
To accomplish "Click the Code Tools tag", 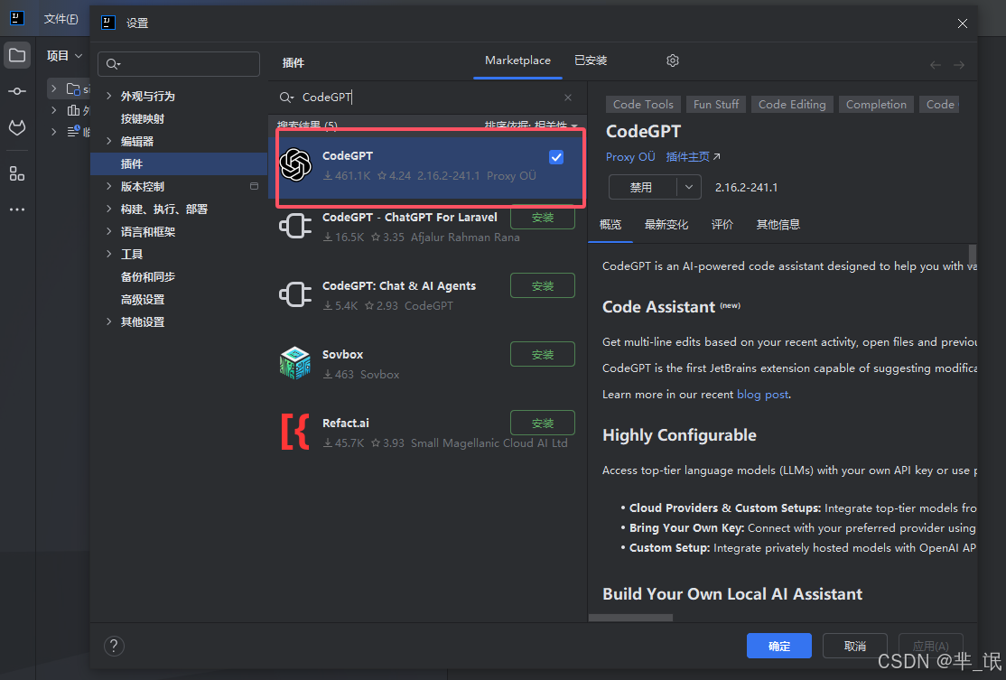I will [x=643, y=105].
